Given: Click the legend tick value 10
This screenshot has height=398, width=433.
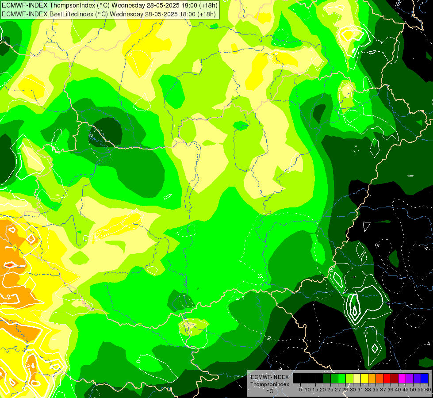Looking at the screenshot, I should [x=308, y=390].
